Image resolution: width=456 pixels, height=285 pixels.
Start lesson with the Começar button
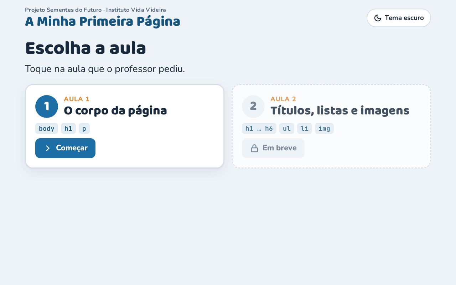(x=65, y=148)
